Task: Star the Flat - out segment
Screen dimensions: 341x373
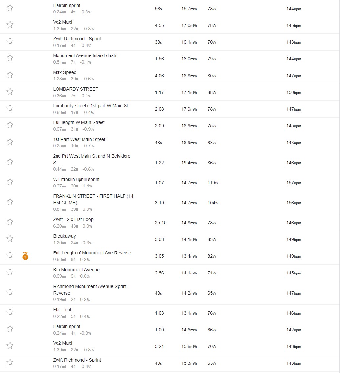Action: click(10, 312)
